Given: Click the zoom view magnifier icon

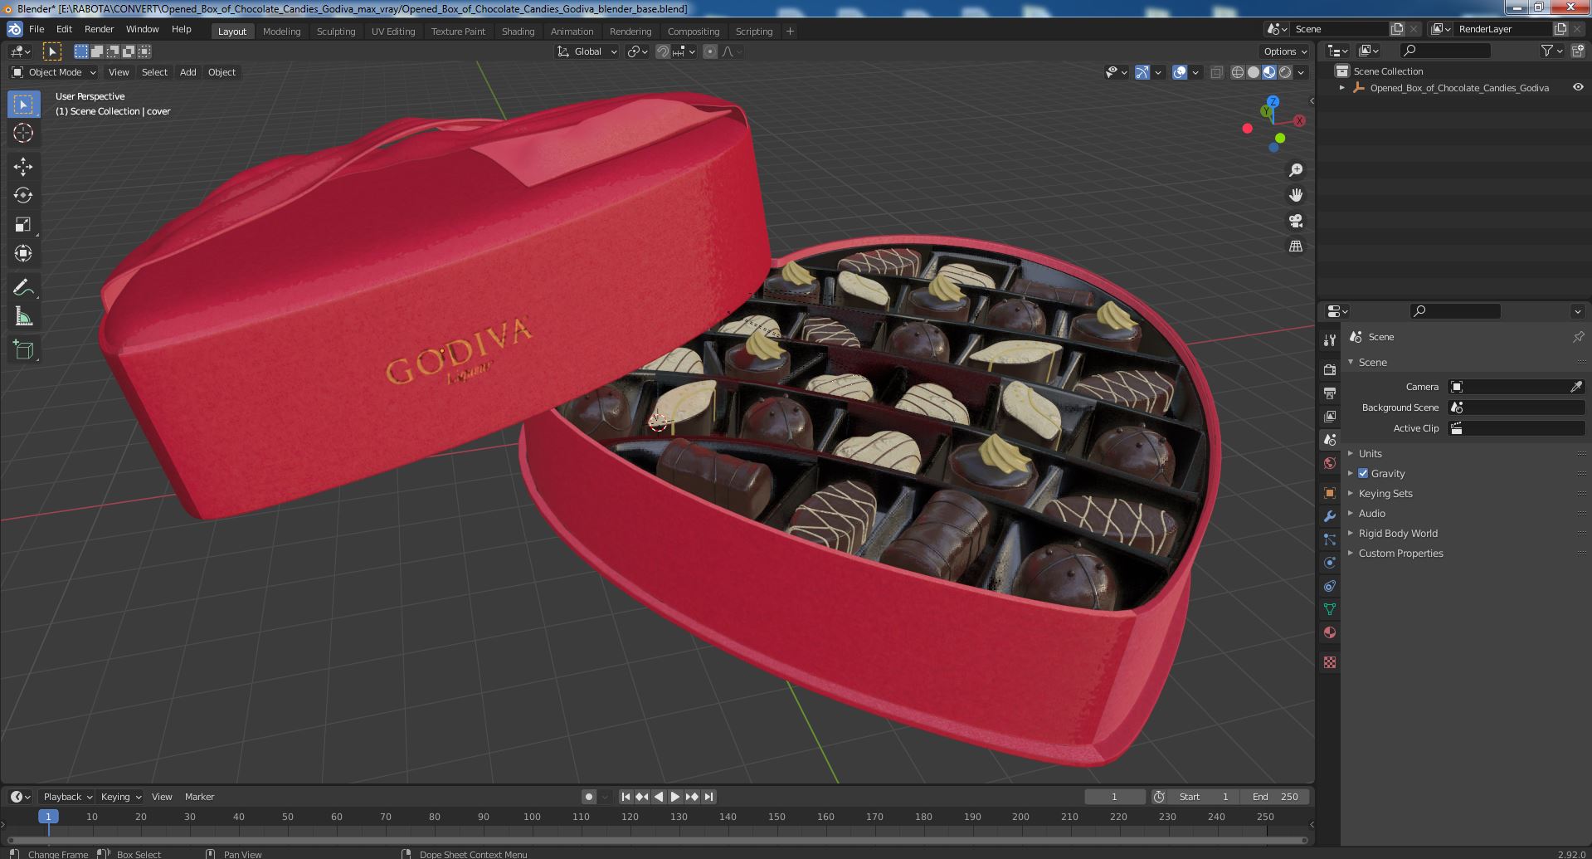Looking at the screenshot, I should click(1296, 170).
